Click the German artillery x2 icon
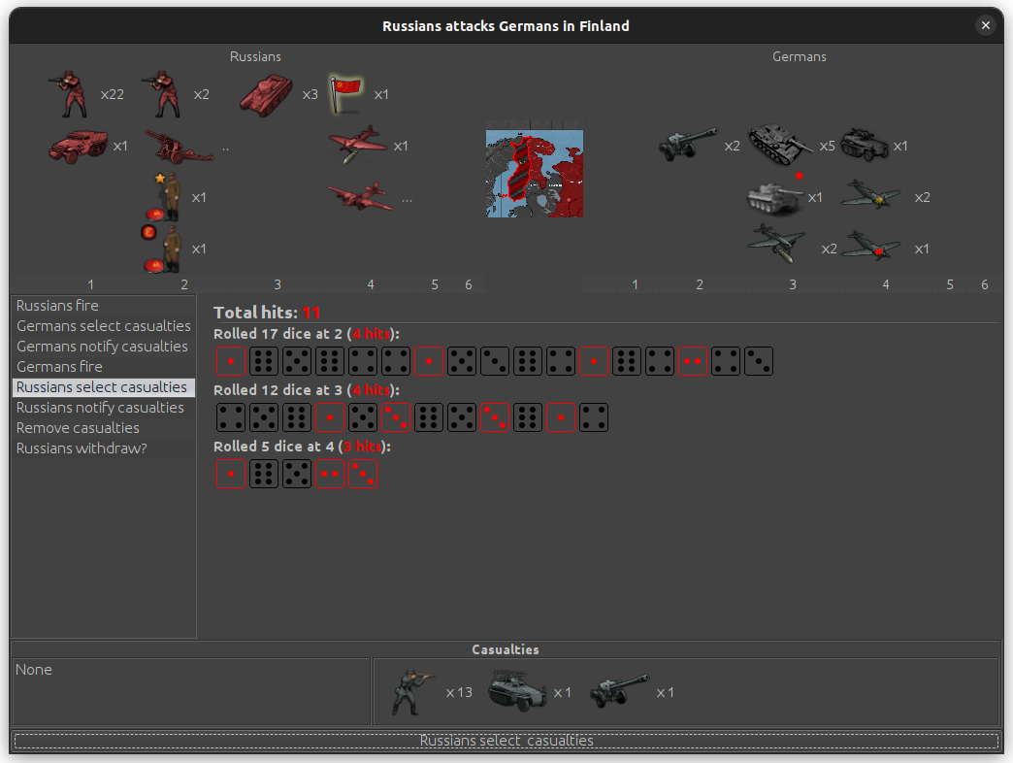The width and height of the screenshot is (1013, 763). [x=688, y=145]
